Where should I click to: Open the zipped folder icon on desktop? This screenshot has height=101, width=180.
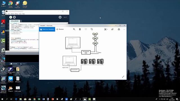[x=18, y=70]
